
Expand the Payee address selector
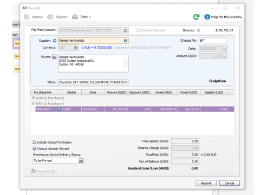pyautogui.click(x=54, y=57)
